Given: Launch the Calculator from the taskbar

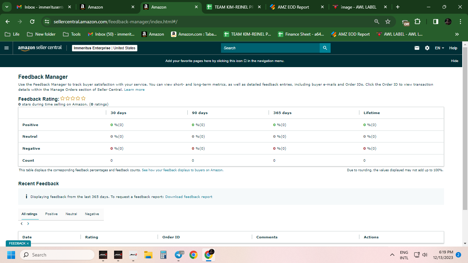Looking at the screenshot, I should point(163,255).
